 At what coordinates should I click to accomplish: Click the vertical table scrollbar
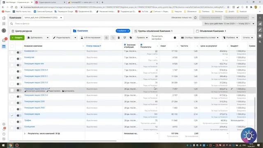click(x=255, y=114)
